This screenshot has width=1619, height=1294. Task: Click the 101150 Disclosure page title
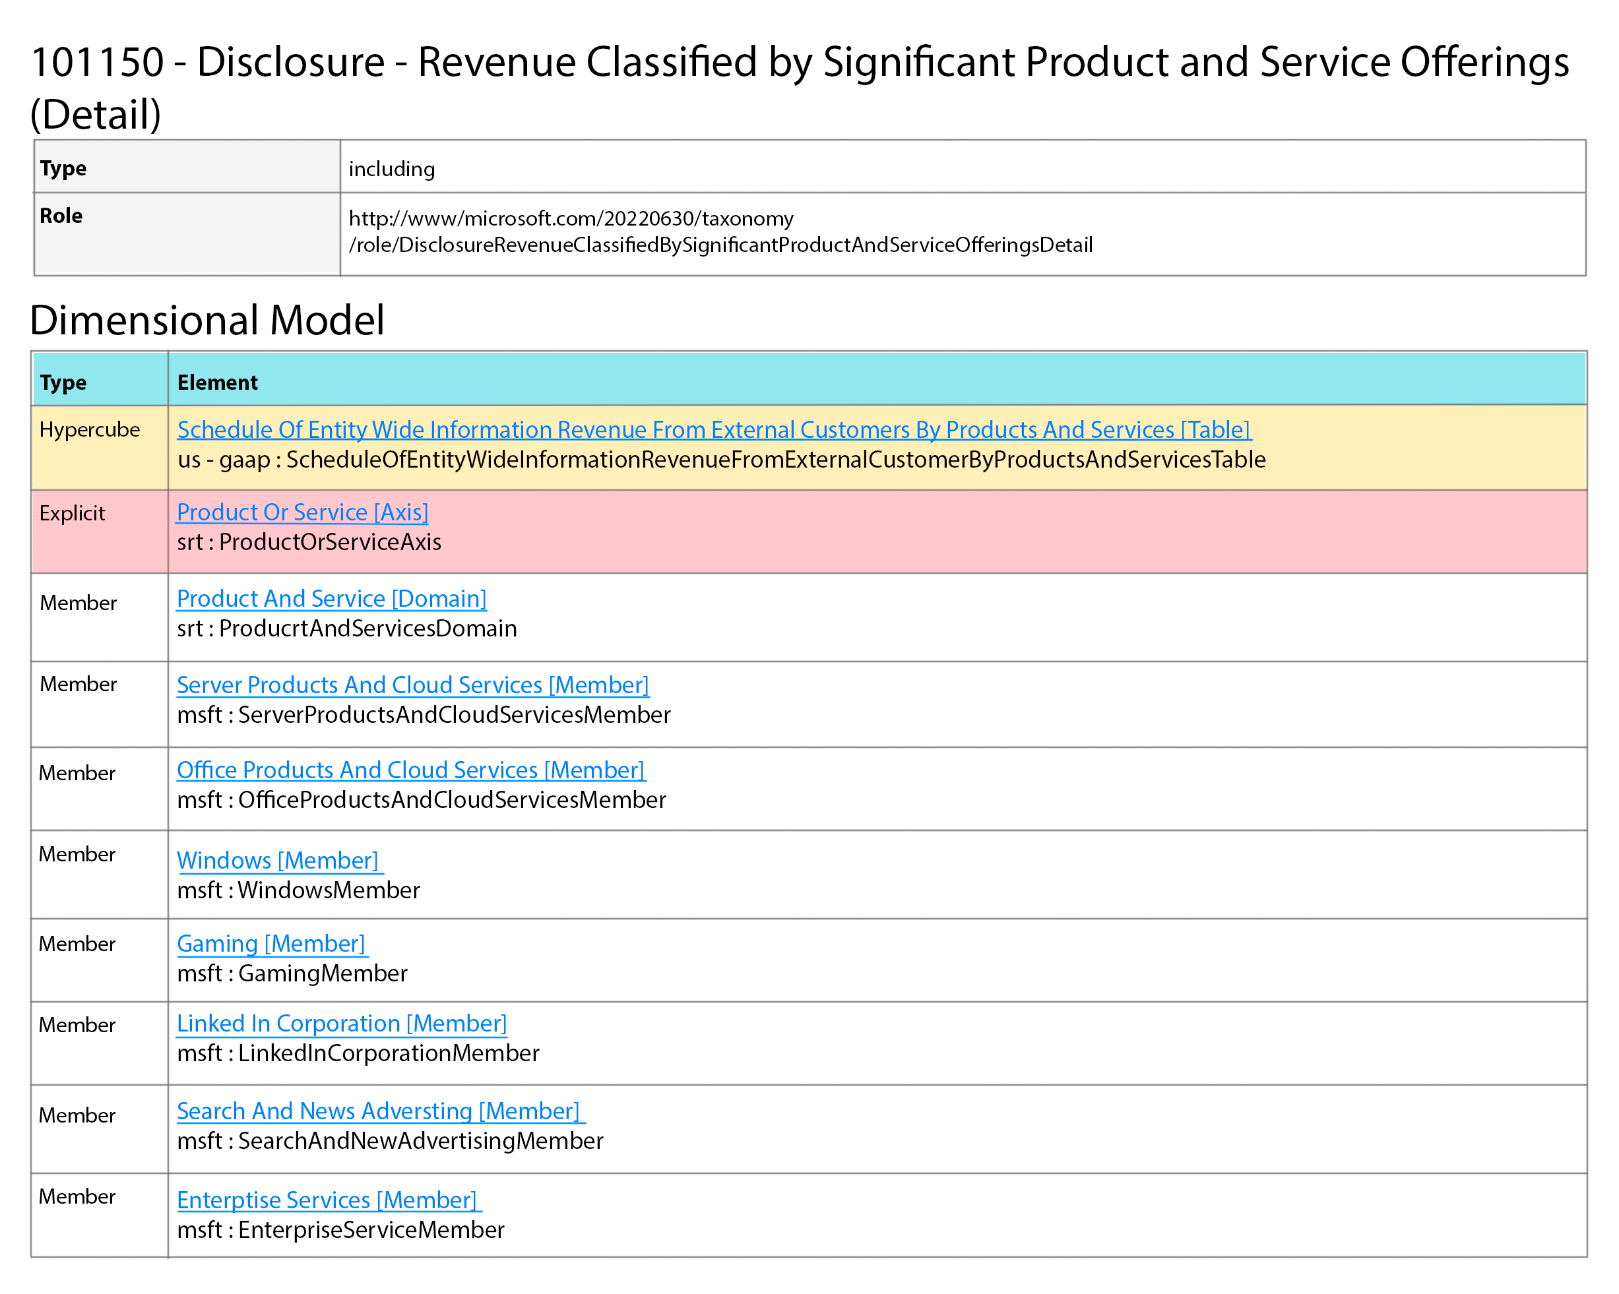(x=800, y=87)
